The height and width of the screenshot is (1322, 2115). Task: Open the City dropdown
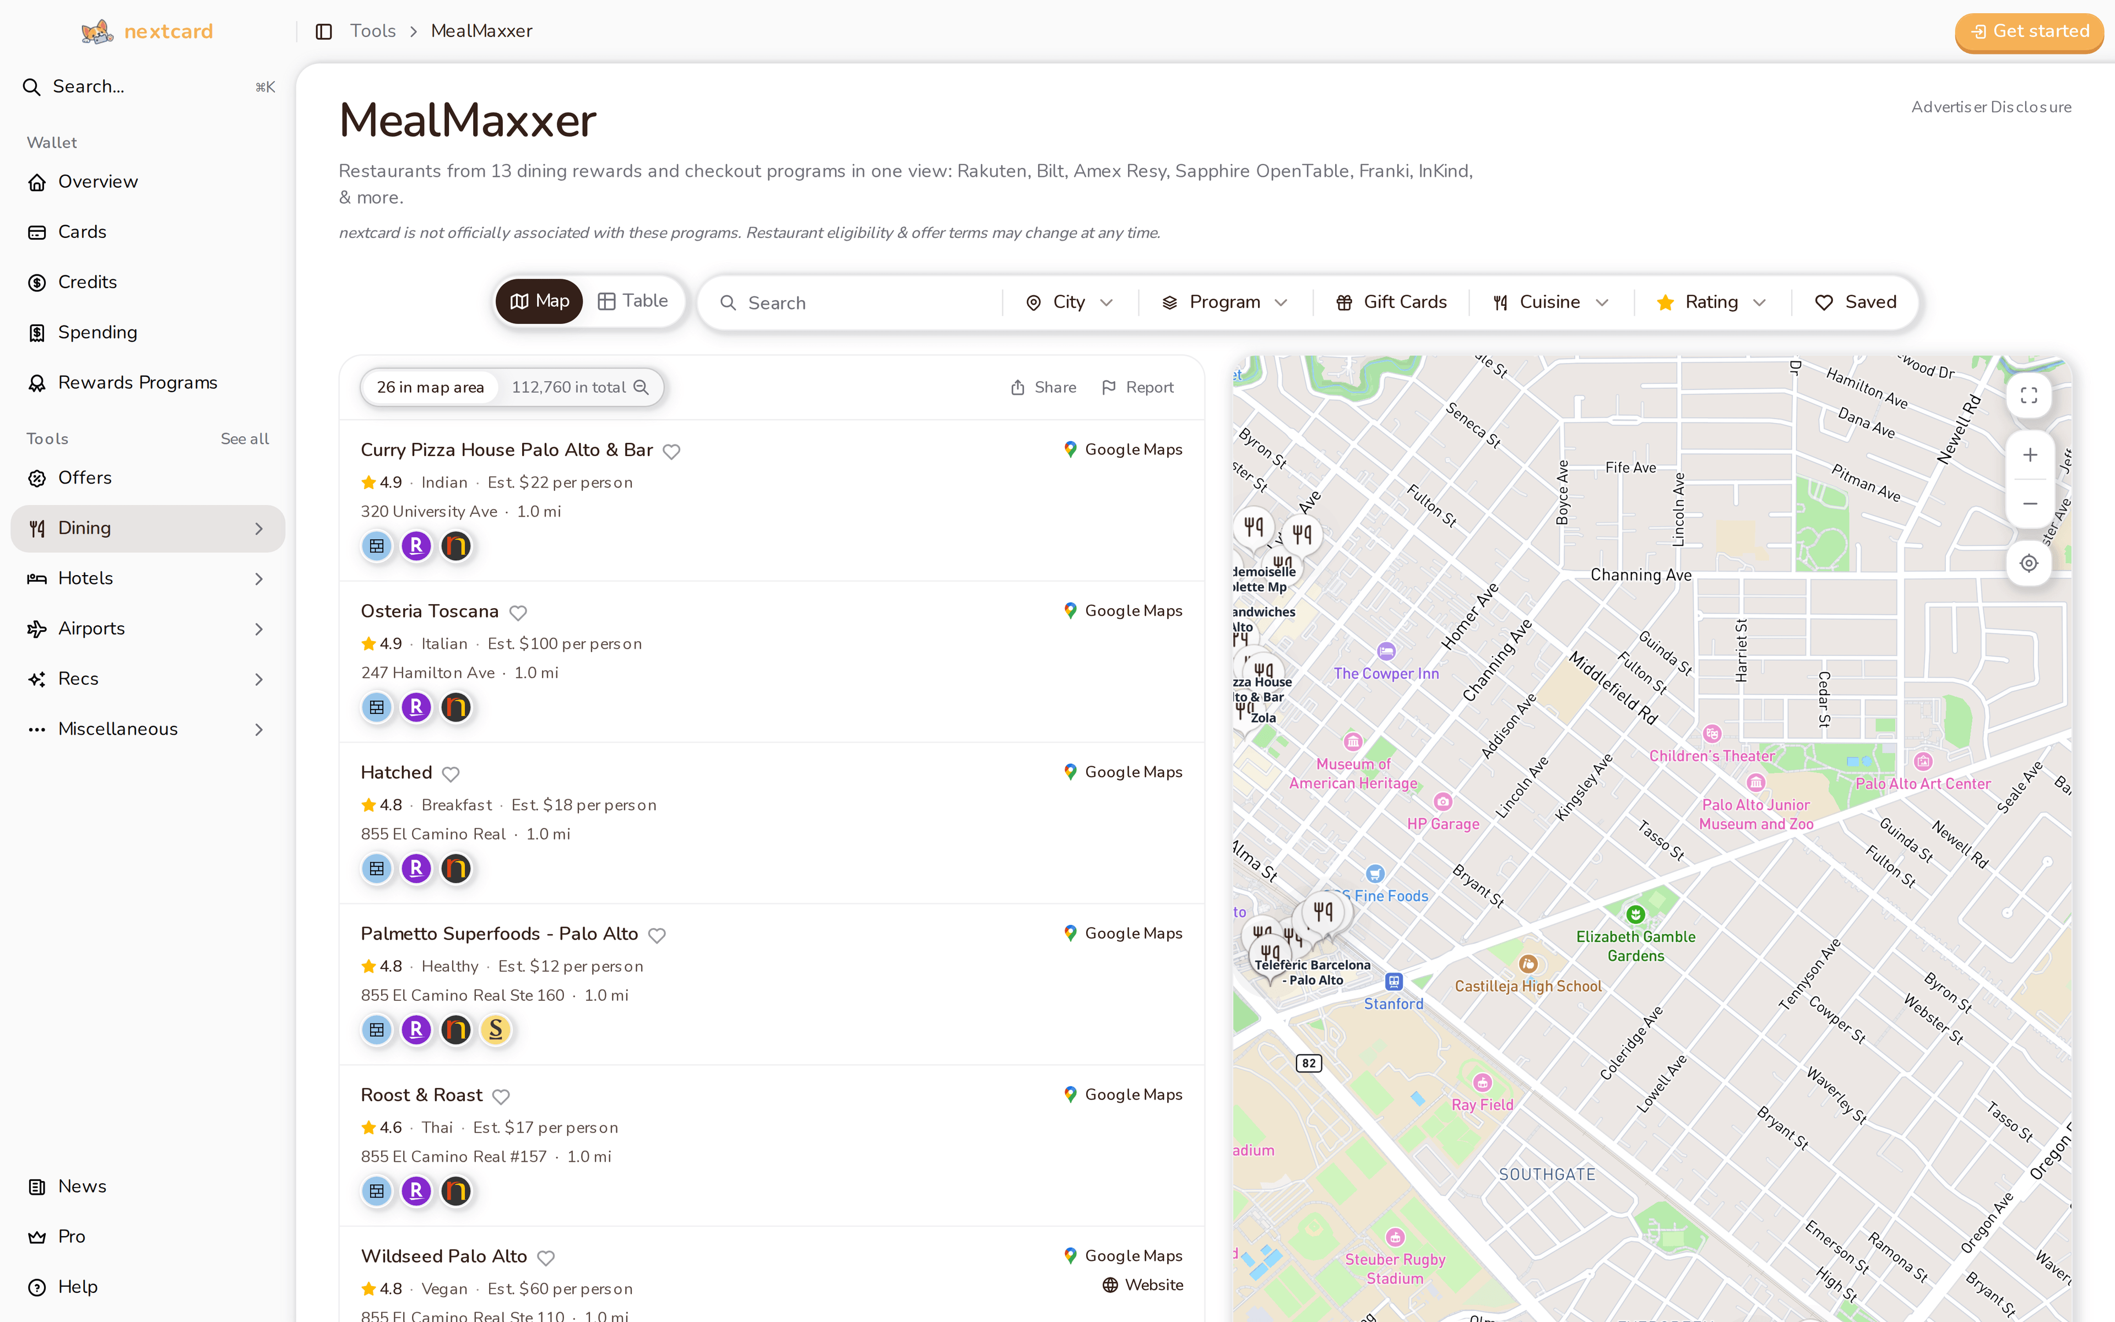pos(1070,302)
